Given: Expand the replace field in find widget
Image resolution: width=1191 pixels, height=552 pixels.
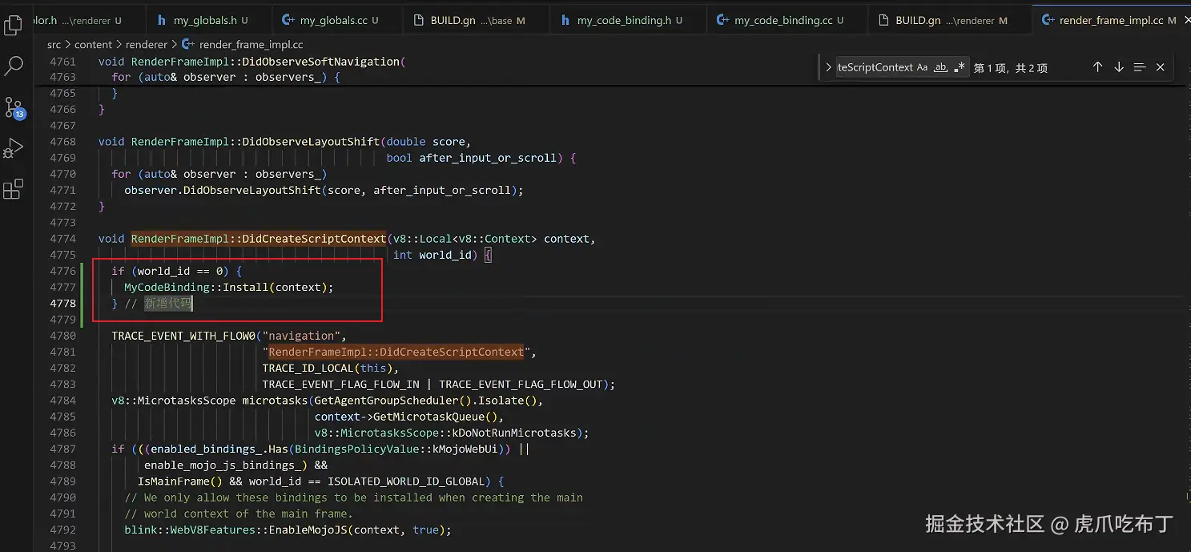Looking at the screenshot, I should [828, 67].
